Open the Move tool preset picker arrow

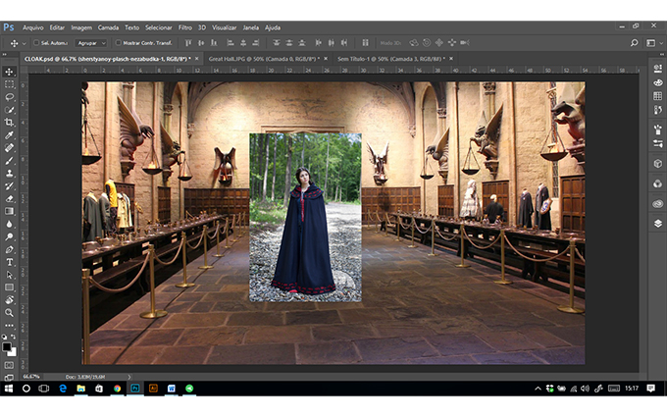[x=25, y=43]
